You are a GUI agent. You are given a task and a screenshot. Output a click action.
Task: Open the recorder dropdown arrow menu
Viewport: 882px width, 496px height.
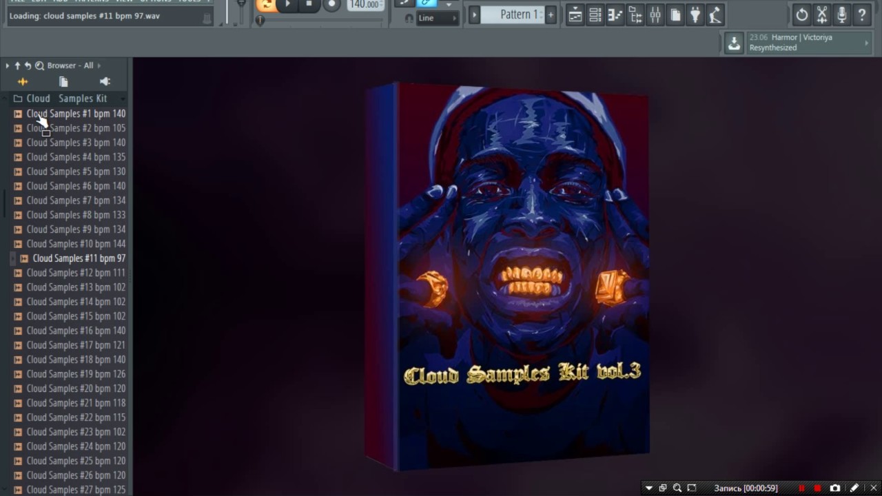(648, 488)
